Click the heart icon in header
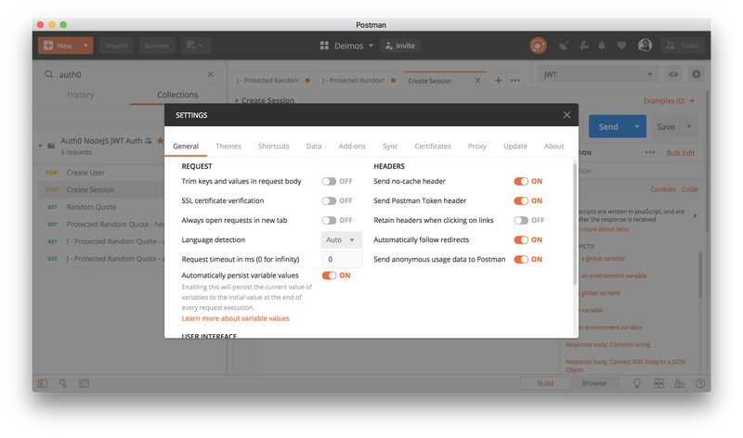 click(x=621, y=45)
